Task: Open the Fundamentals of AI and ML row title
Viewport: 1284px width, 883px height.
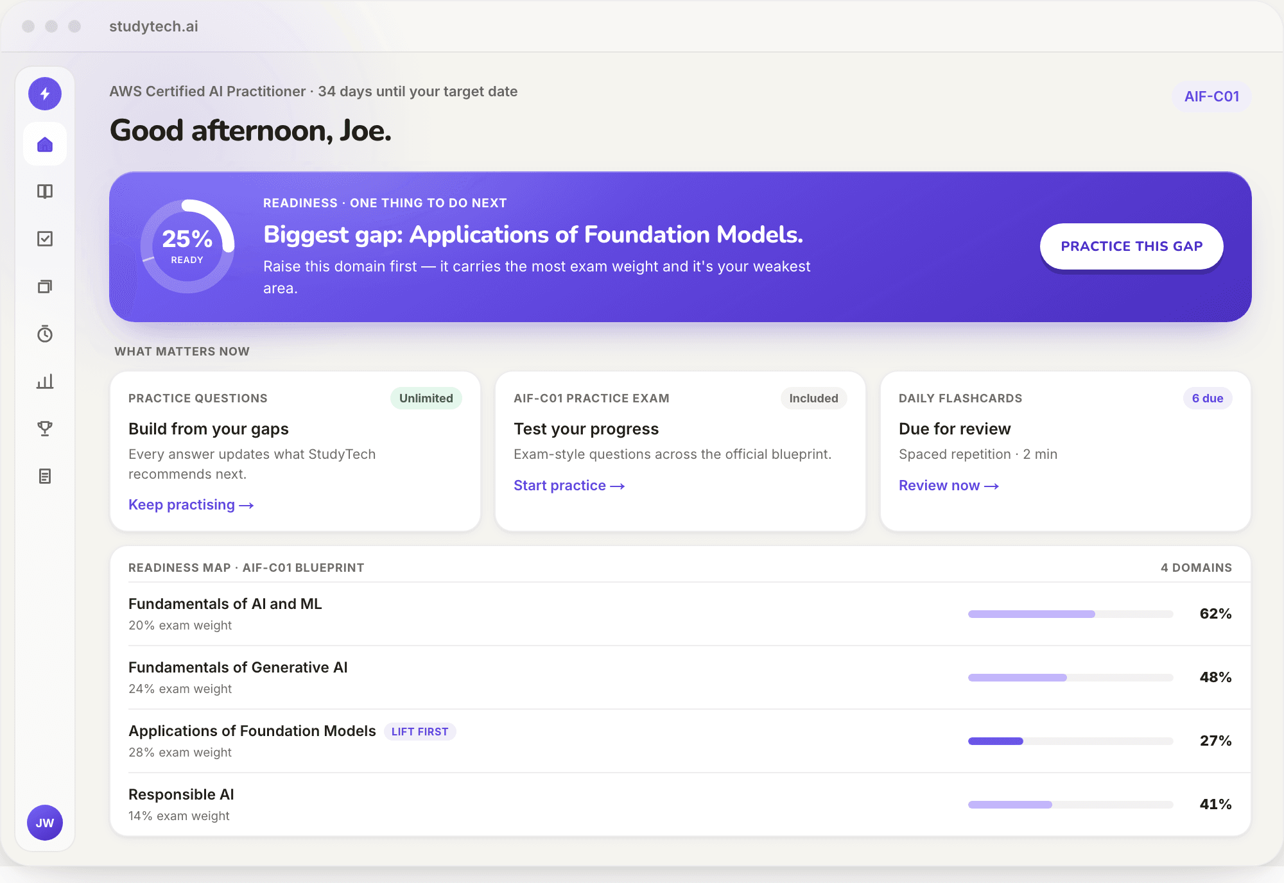Action: coord(225,604)
